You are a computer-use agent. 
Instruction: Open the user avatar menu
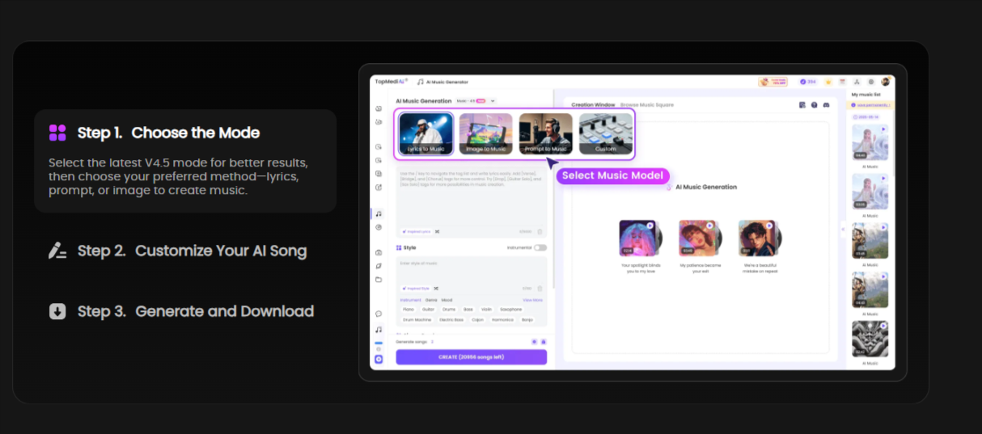[x=885, y=82]
